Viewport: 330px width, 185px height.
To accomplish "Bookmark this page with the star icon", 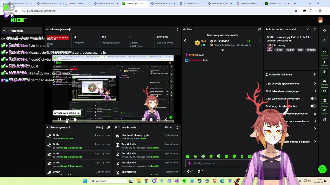I will click(x=296, y=11).
